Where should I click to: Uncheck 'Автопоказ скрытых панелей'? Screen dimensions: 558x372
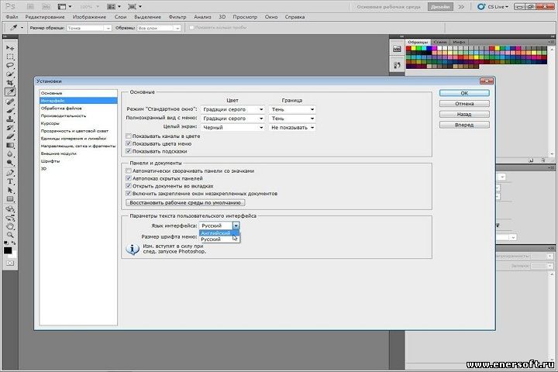[129, 178]
